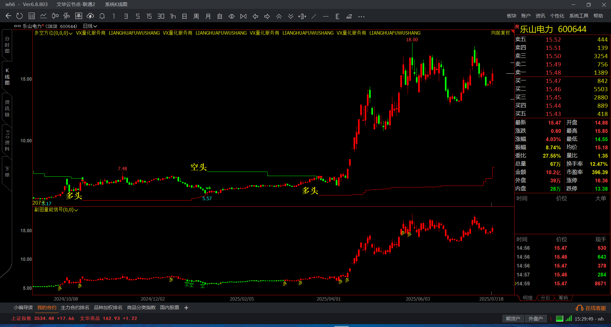The width and height of the screenshot is (611, 327).
Task: Select the eraser tool icon
Action: tap(349, 16)
